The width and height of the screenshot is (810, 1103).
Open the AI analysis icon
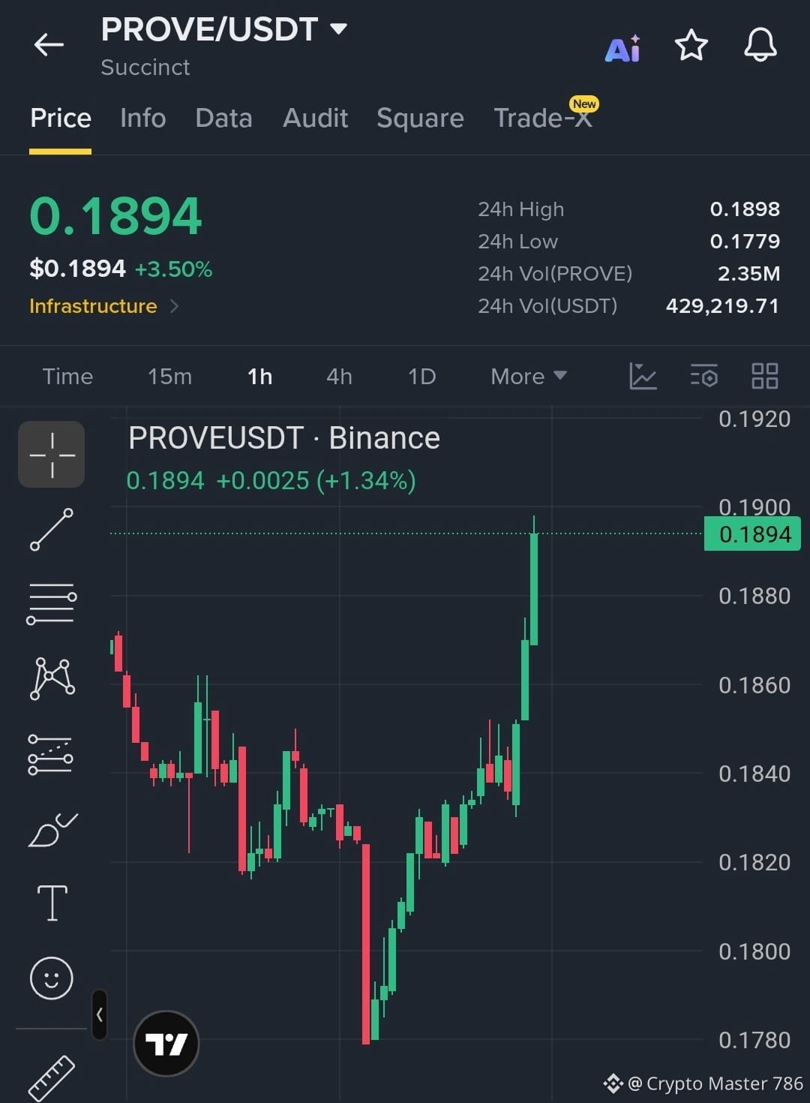point(622,48)
